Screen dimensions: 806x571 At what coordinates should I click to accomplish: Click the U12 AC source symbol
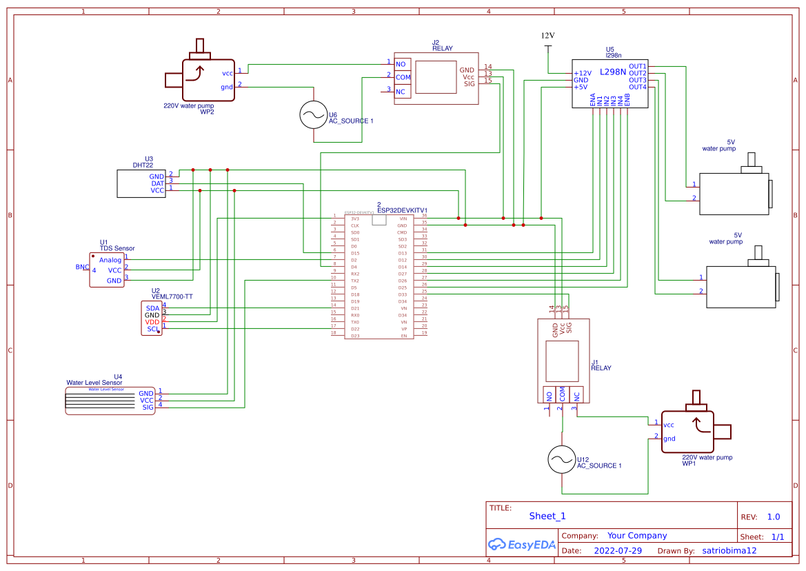click(x=561, y=459)
